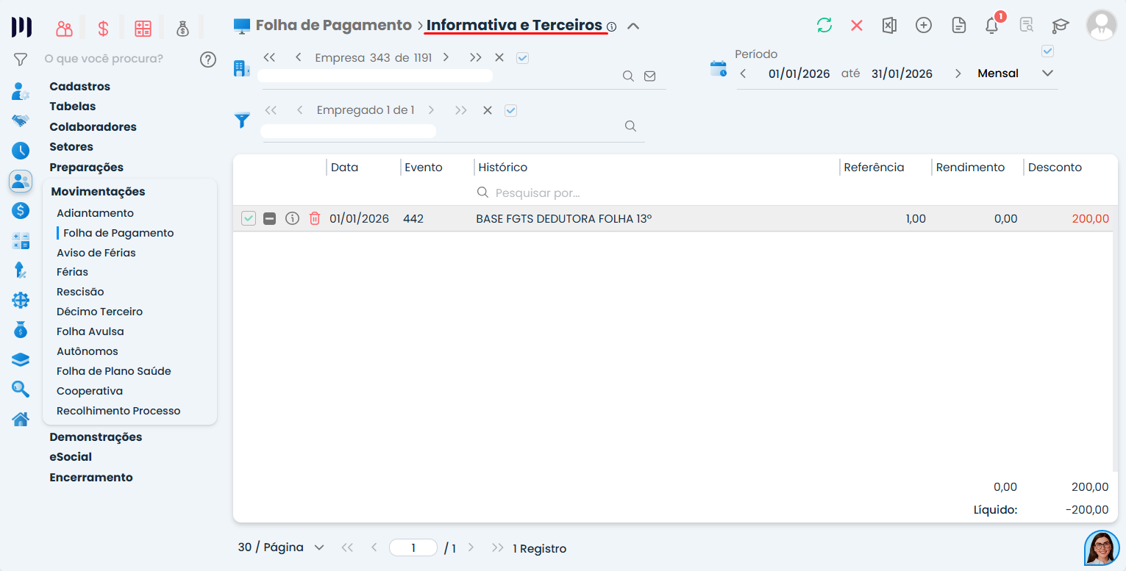Show info for the BASE FGTS DEDUTORA row
Screen dimensions: 1126x571
click(292, 218)
